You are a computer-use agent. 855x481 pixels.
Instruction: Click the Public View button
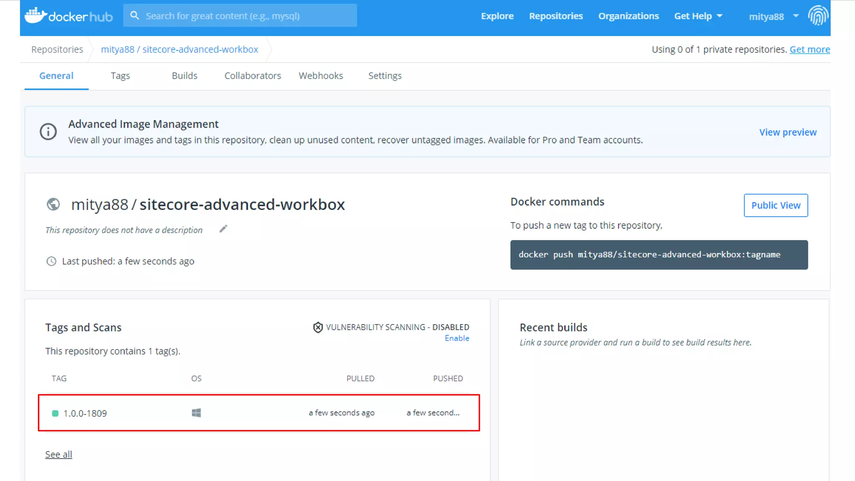tap(776, 205)
